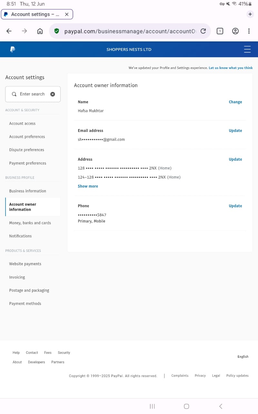
Task: Go to Account access settings
Action: pyautogui.click(x=22, y=124)
